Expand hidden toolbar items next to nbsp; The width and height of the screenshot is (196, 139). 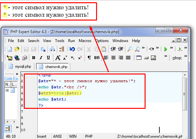point(186,56)
